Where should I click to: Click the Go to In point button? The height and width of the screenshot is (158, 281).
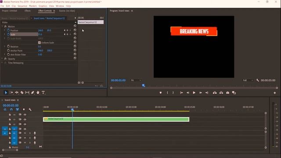[181, 93]
